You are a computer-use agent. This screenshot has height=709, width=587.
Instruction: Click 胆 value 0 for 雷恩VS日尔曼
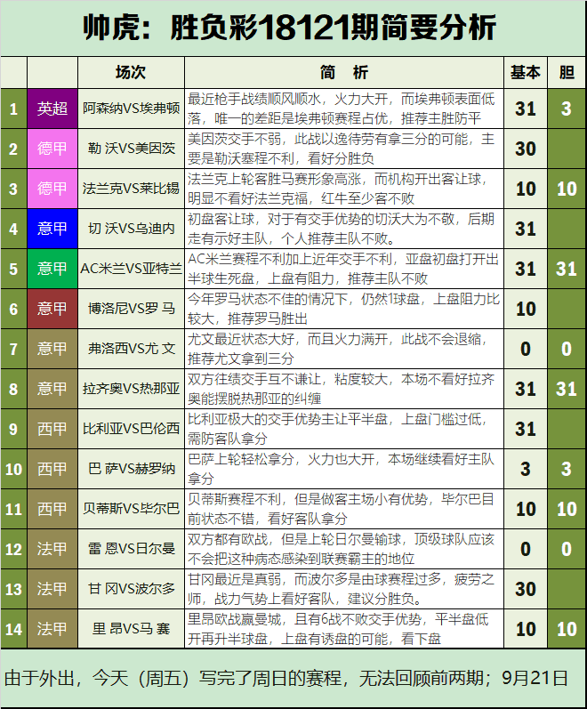point(567,549)
